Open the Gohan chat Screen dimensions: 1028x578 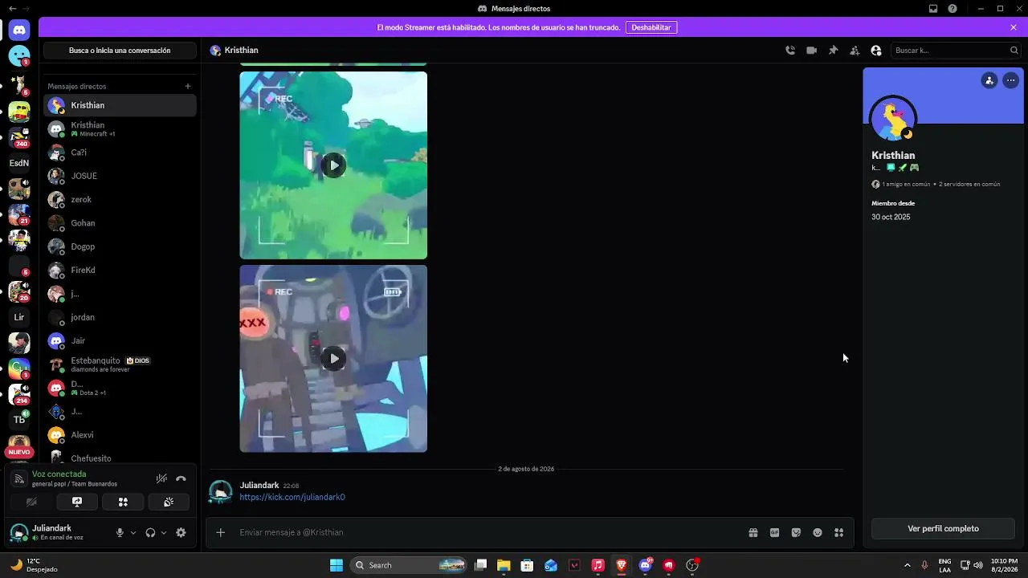click(x=120, y=223)
